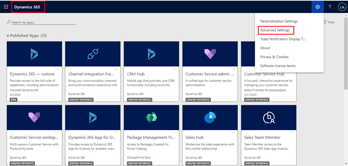Click the settings gear icon

pyautogui.click(x=318, y=7)
